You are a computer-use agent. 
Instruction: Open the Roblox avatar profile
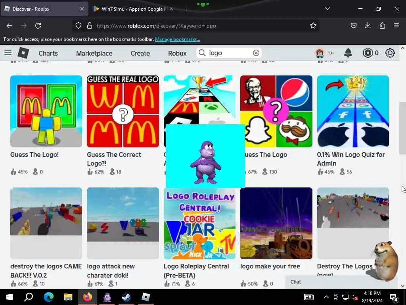(320, 53)
